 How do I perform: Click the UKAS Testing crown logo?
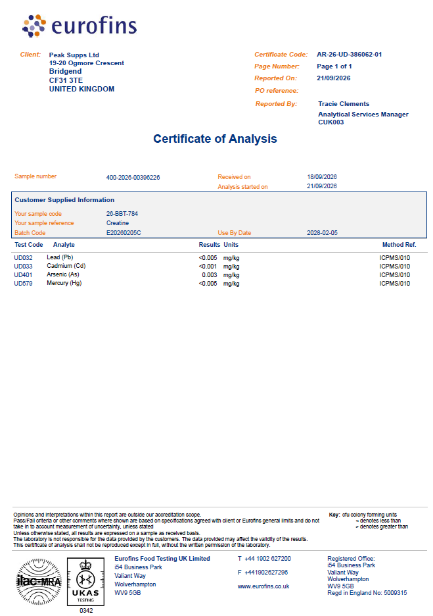(x=85, y=581)
